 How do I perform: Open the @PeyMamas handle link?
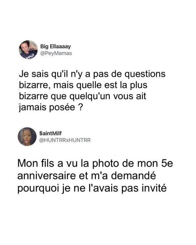pos(56,53)
